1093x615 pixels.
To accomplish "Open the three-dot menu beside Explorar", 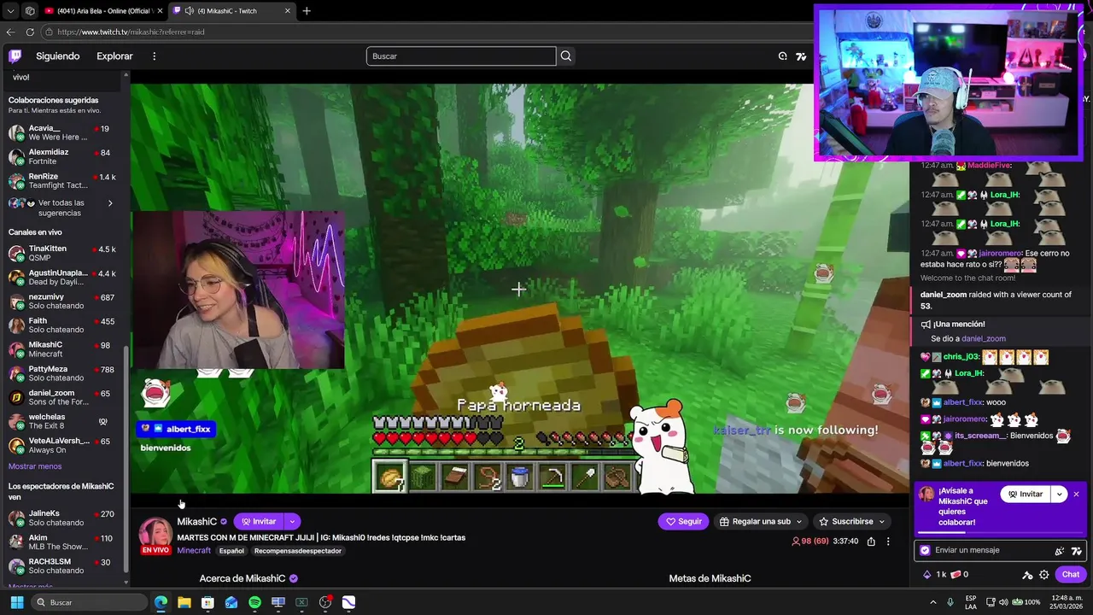I will click(155, 56).
